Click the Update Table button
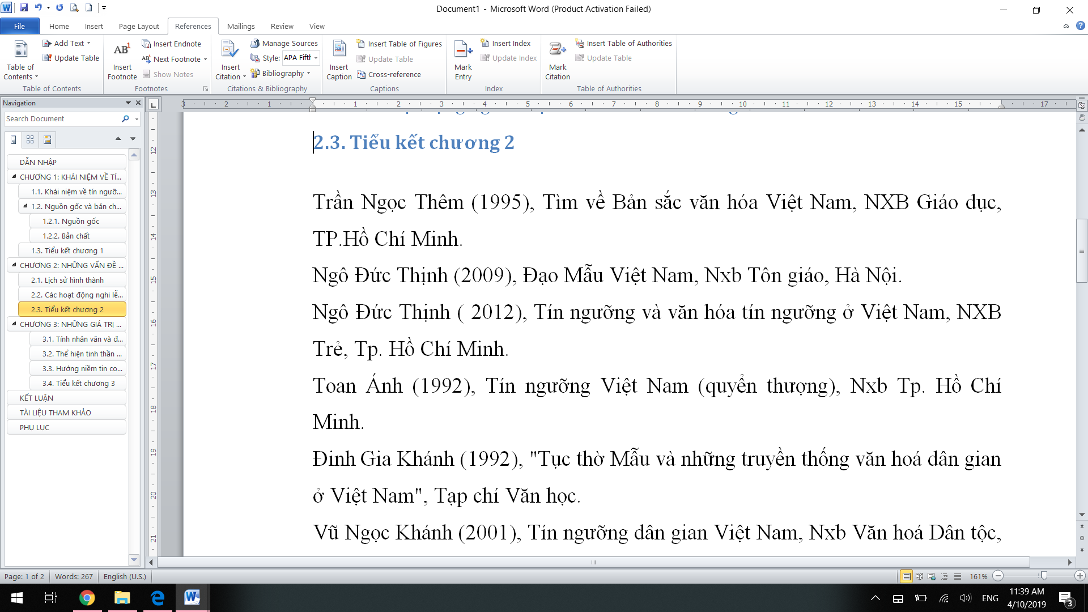The height and width of the screenshot is (612, 1088). point(71,58)
